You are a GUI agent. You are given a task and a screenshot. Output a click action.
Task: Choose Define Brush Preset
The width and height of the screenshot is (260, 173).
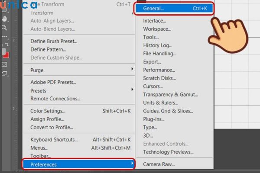pyautogui.click(x=79, y=41)
